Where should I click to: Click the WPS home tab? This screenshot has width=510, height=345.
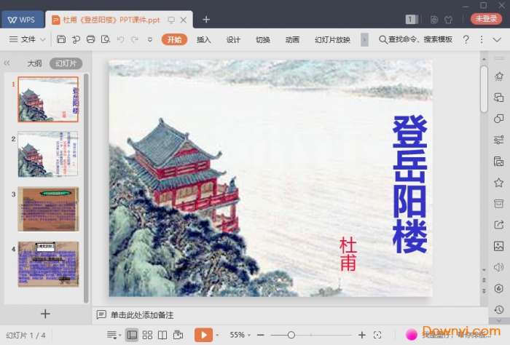point(22,20)
